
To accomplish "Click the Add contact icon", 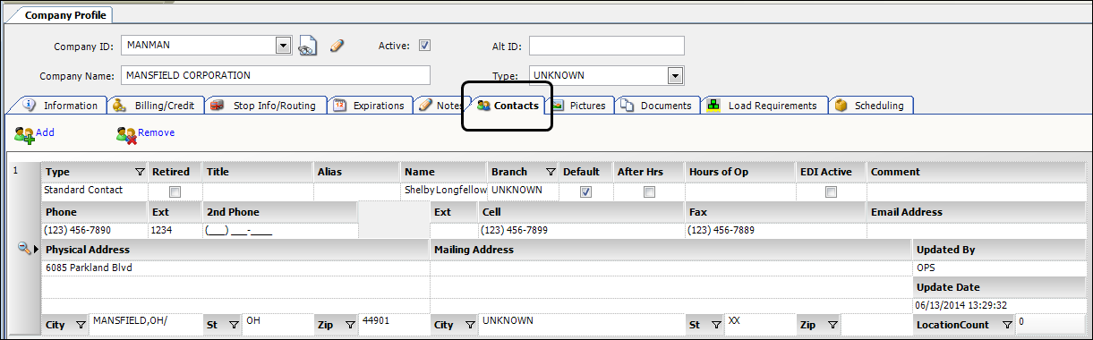I will click(x=24, y=133).
